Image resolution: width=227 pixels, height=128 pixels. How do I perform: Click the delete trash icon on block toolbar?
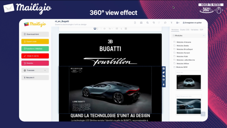pyautogui.click(x=164, y=84)
